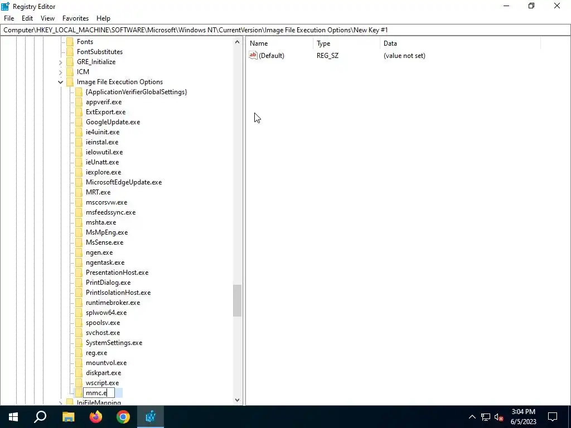Expand the GRE_Initialize key
Image resolution: width=571 pixels, height=428 pixels.
[x=60, y=62]
